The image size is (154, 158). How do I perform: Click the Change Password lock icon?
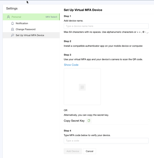tap(12, 29)
